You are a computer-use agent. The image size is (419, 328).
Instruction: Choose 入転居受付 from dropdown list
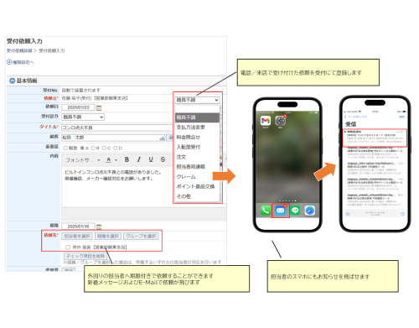[x=189, y=147]
